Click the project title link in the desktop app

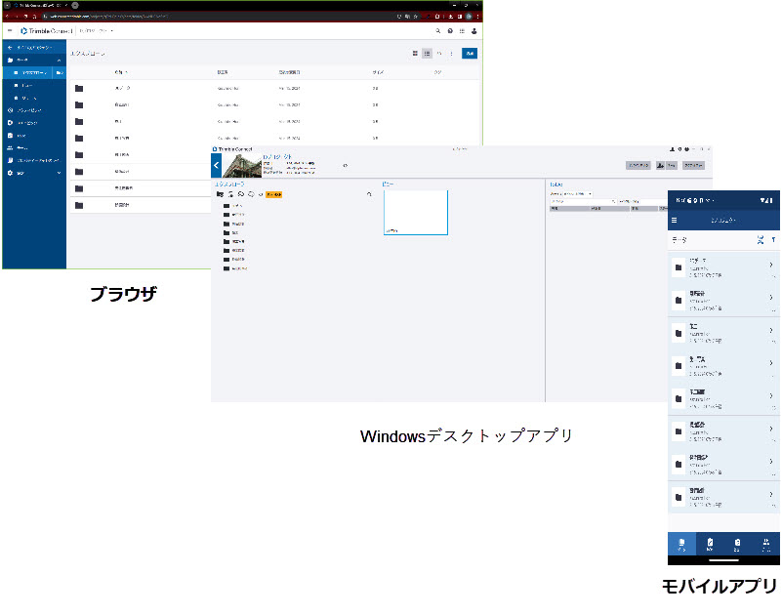(x=277, y=156)
